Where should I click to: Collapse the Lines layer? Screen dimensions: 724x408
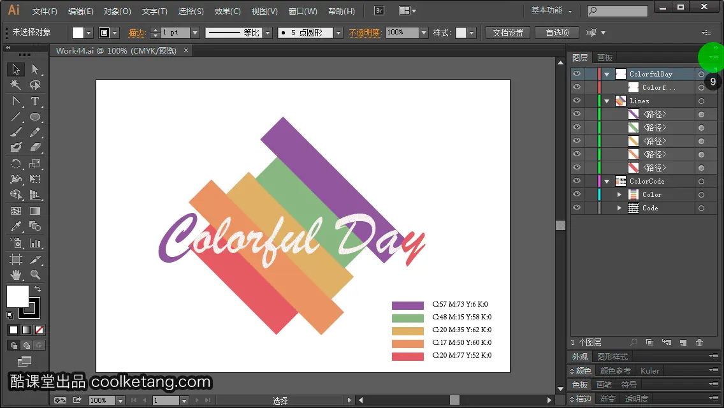click(x=607, y=101)
